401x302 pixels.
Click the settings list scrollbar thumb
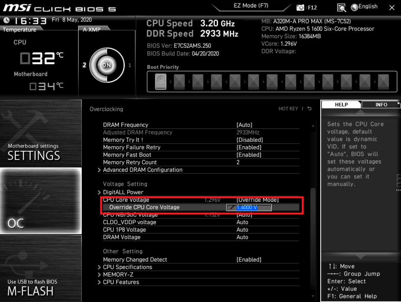click(x=313, y=237)
